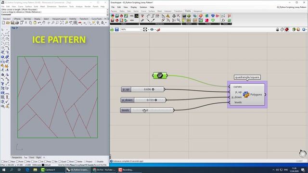Select the green curve parameter component
This screenshot has height=173, width=308.
click(160, 75)
